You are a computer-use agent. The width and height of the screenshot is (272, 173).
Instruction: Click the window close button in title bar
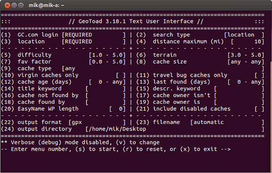pyautogui.click(x=8, y=5)
